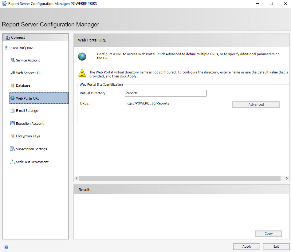
Task: Click the Exit button
Action: [x=276, y=246]
